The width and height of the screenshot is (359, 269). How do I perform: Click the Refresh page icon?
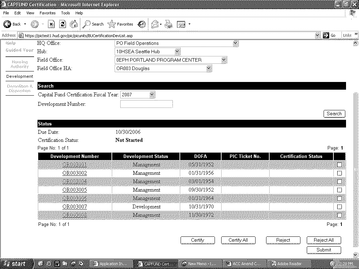[62, 24]
